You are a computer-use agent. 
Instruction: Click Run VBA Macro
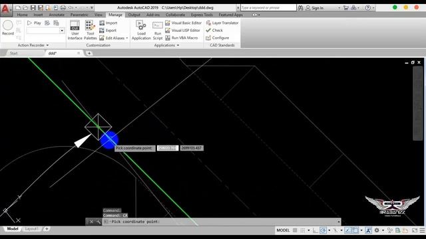coord(182,38)
